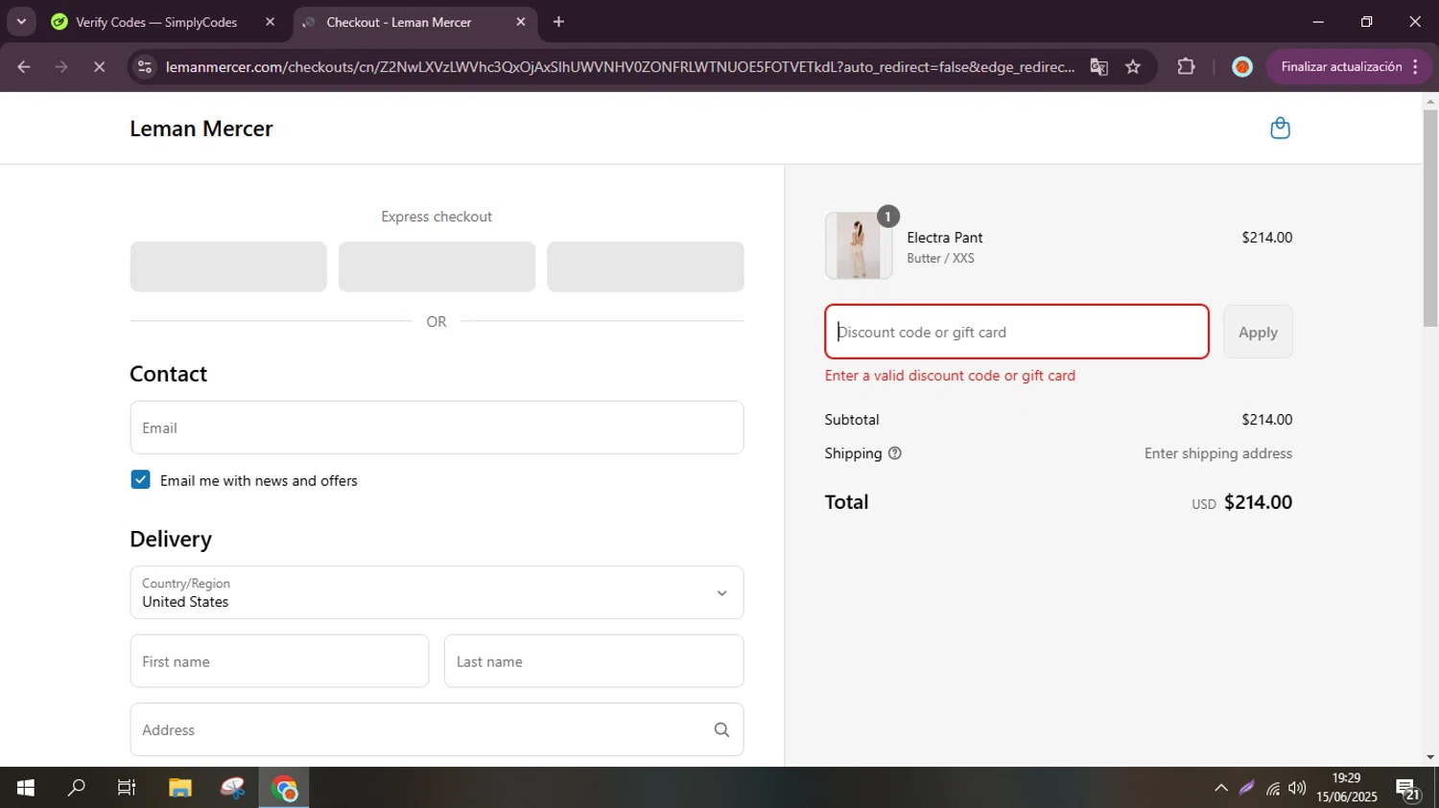1439x808 pixels.
Task: Uncheck Email me with news and offers
Action: click(140, 479)
